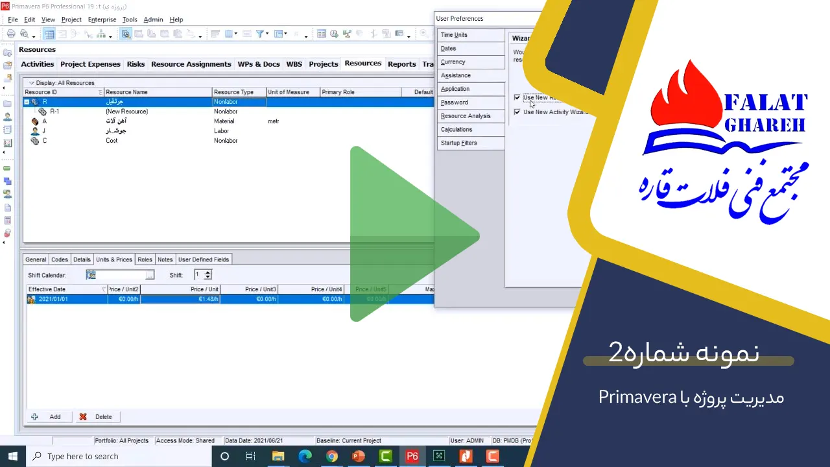Screen dimensions: 830x467
Task: Increase the Shift number stepper
Action: coord(207,272)
